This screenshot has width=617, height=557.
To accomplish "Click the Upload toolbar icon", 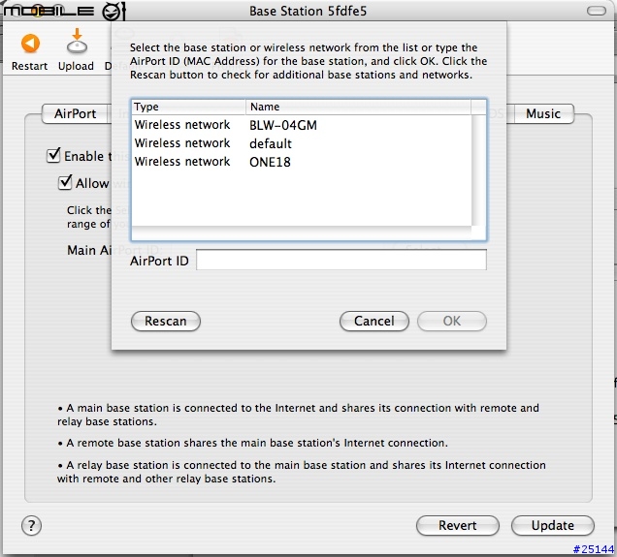I will tap(77, 42).
